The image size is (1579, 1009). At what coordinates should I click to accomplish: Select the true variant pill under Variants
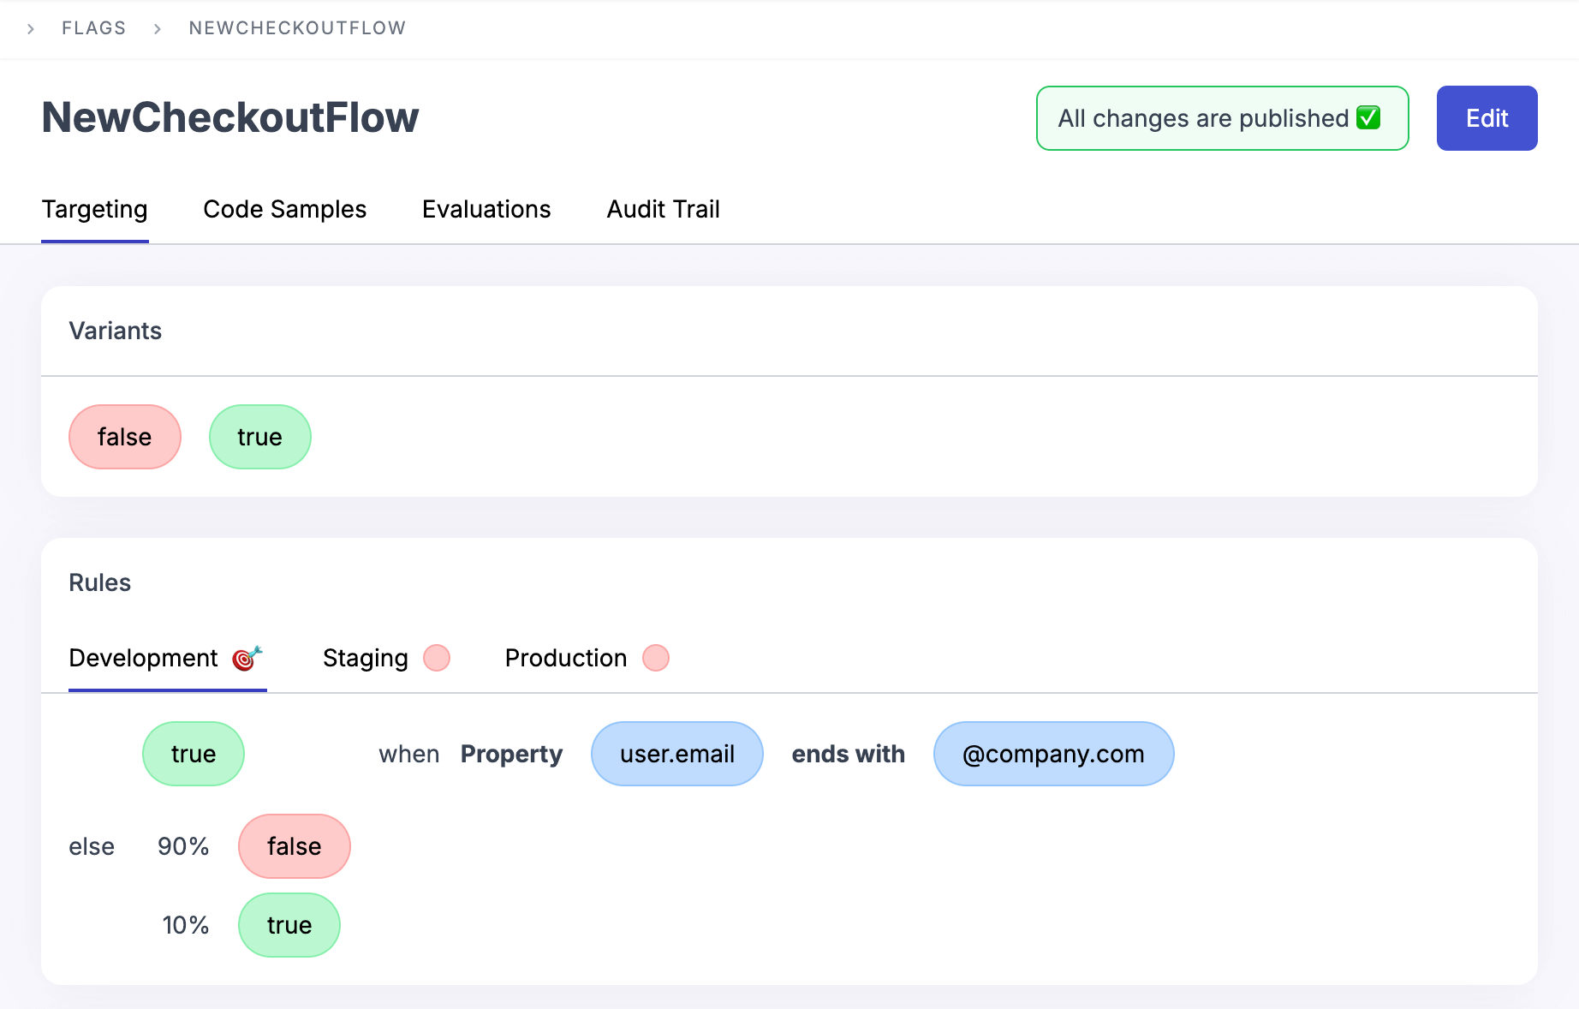259,437
